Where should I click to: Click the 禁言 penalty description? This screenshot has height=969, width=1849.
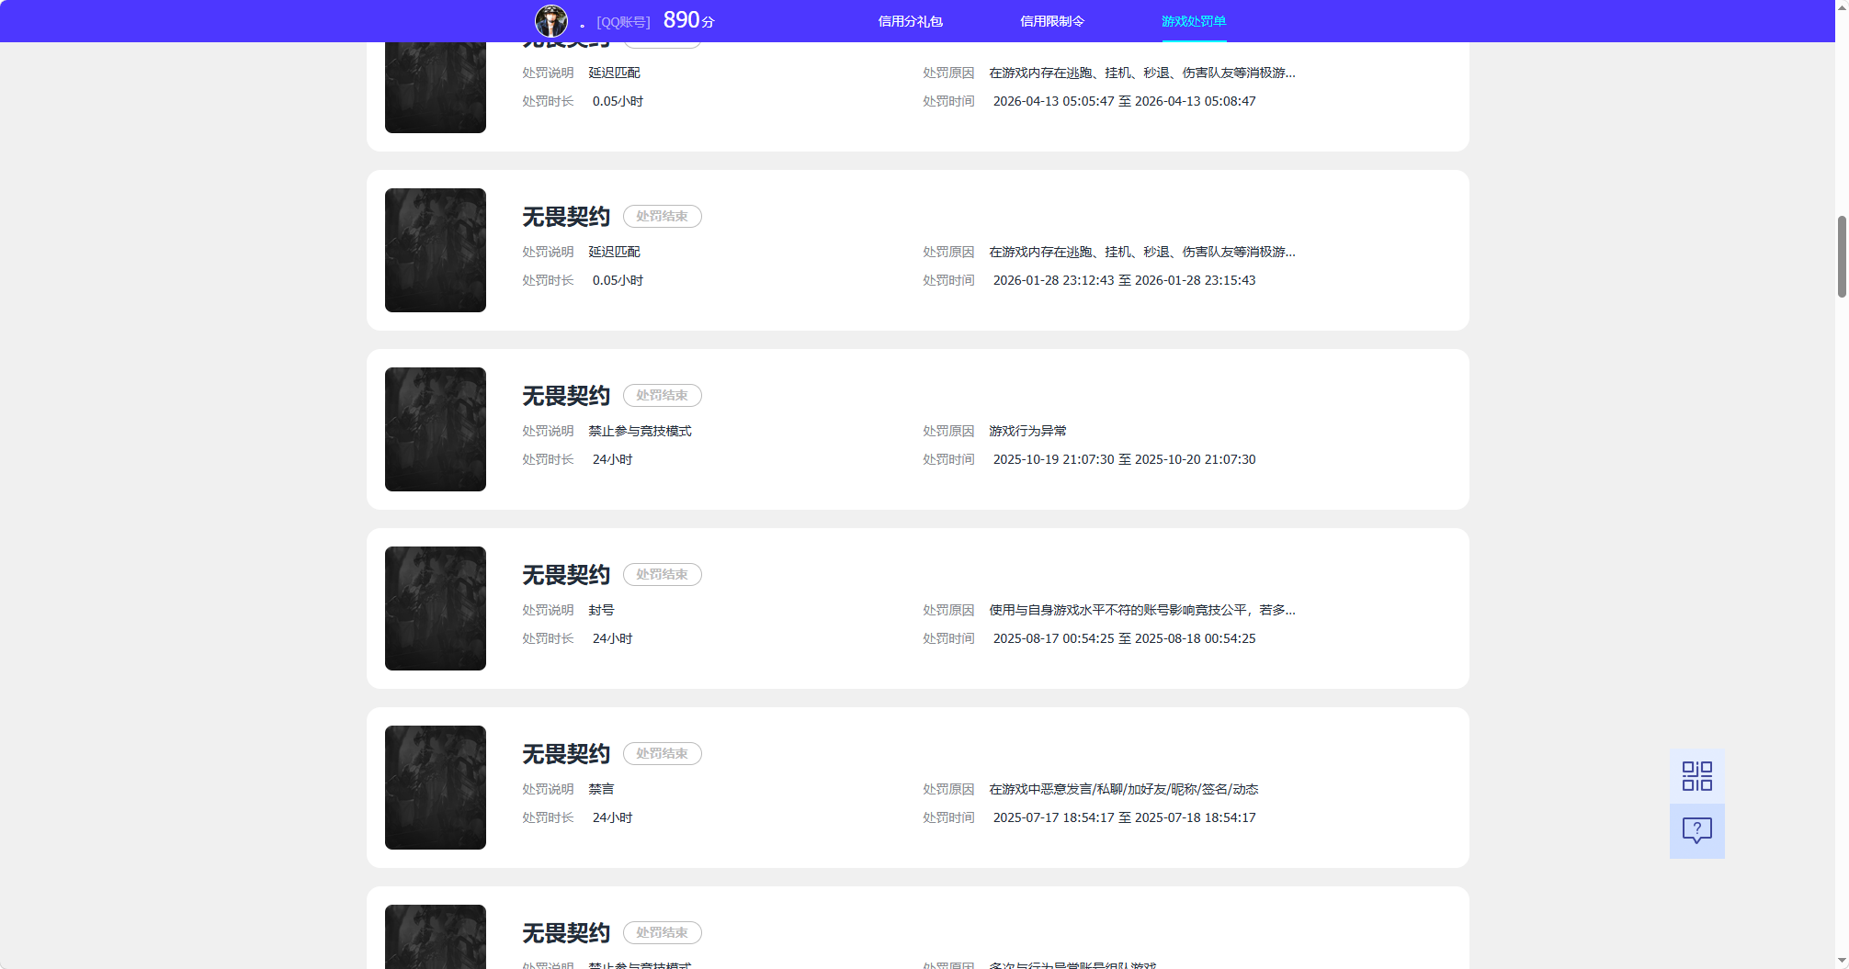pos(601,789)
